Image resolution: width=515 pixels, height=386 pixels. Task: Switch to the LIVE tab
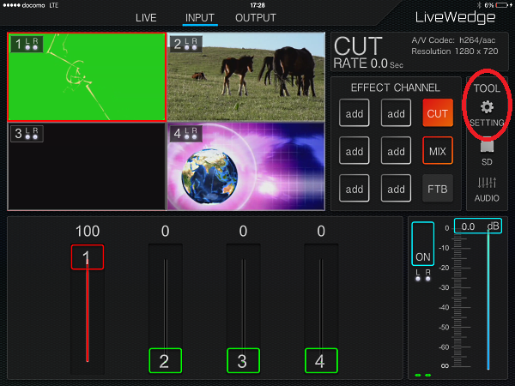pyautogui.click(x=146, y=18)
